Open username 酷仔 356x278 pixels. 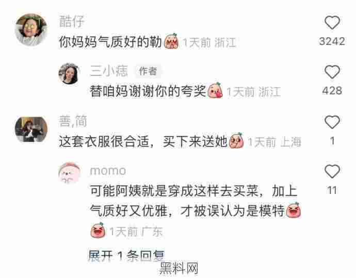pos(72,22)
